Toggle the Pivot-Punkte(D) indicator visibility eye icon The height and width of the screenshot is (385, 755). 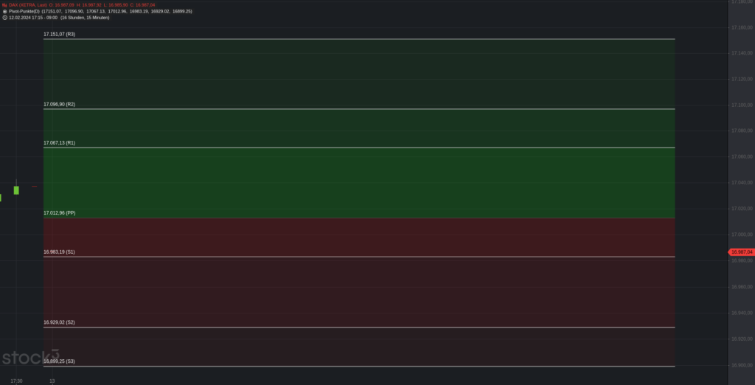coord(5,11)
